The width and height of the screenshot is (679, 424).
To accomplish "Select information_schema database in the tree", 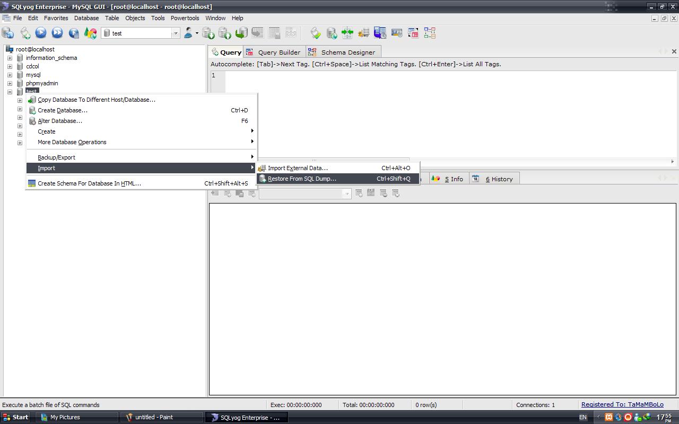I will tap(51, 58).
